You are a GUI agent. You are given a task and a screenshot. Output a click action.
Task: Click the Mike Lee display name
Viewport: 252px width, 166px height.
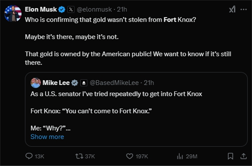[56, 82]
